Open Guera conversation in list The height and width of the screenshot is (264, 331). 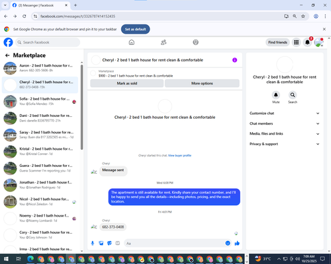[40, 168]
